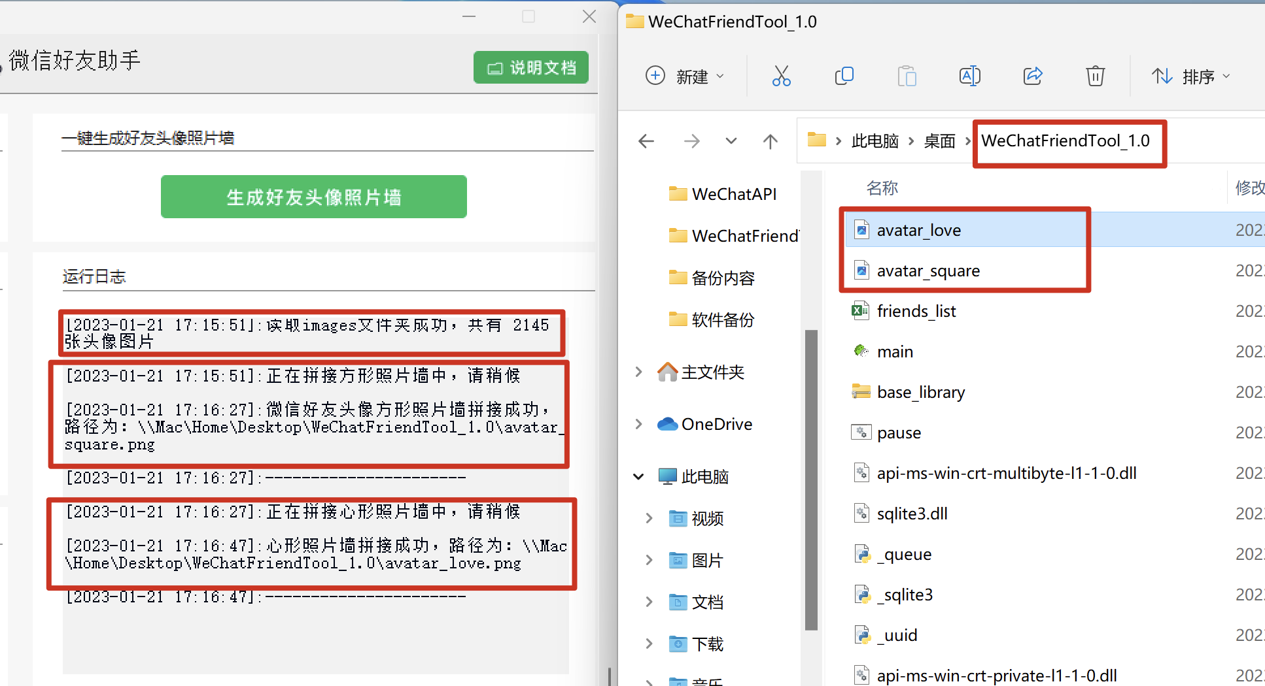Open the 新建 new item menu

(684, 76)
